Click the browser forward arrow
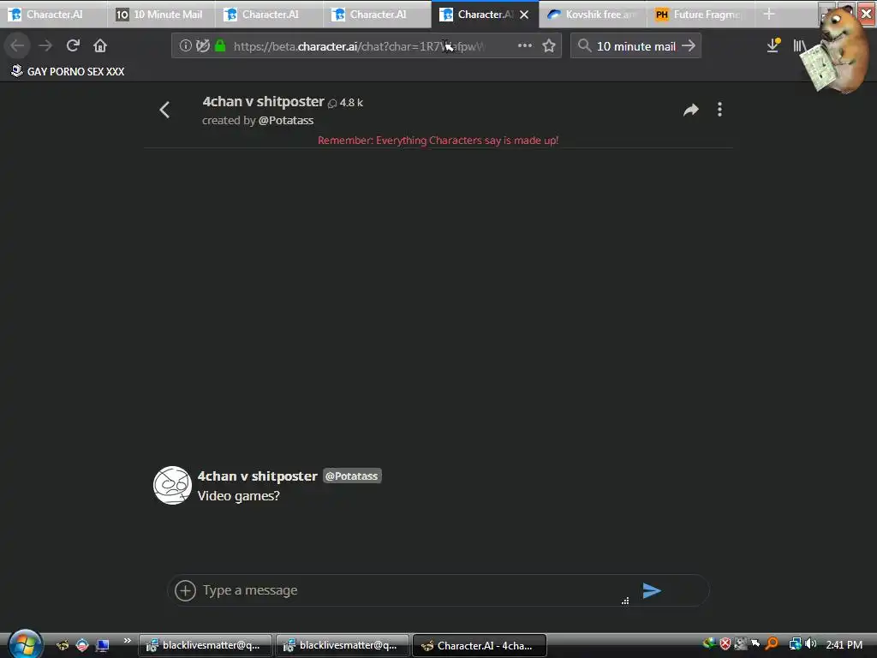The height and width of the screenshot is (658, 877). click(45, 45)
